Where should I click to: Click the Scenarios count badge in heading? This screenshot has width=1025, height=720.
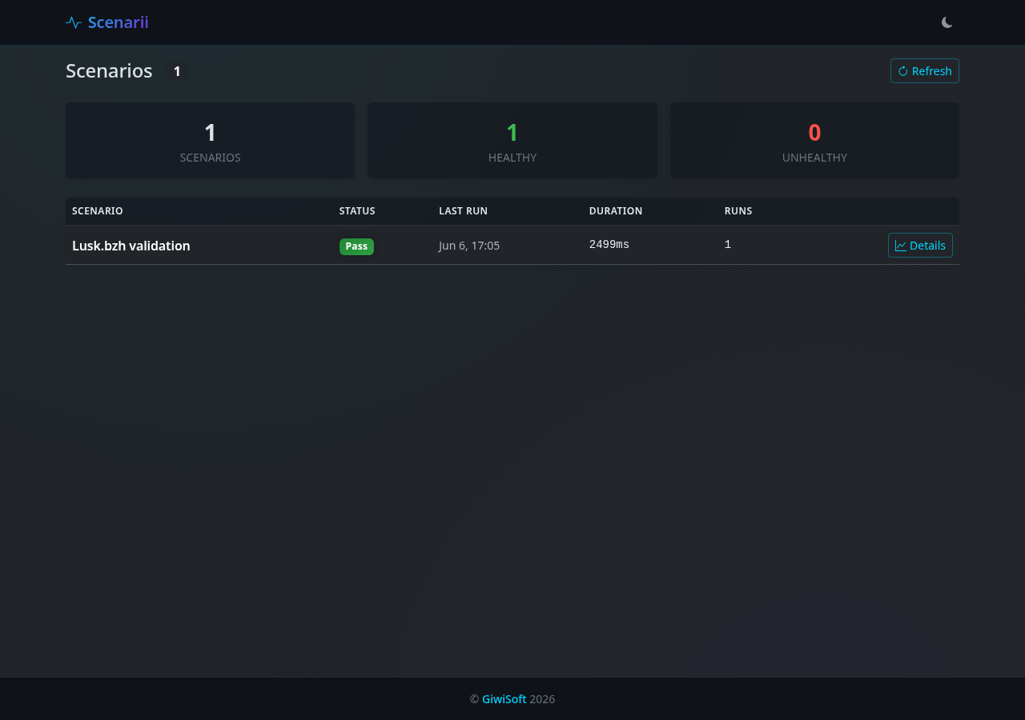point(177,71)
